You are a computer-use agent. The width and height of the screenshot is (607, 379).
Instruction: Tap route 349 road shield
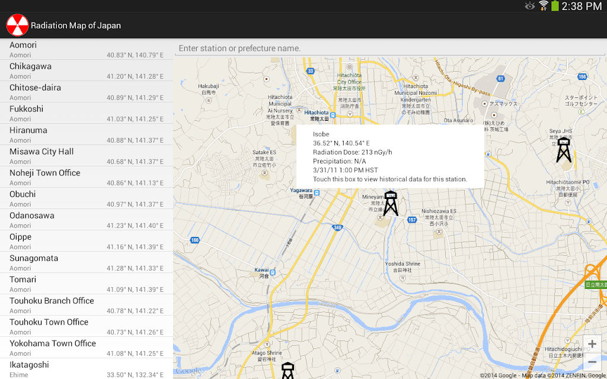coord(337,227)
